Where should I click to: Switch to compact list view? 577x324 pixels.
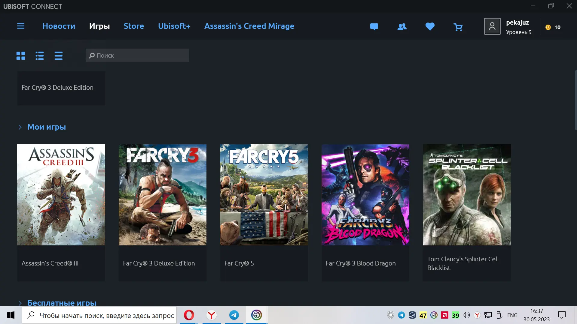coord(59,56)
